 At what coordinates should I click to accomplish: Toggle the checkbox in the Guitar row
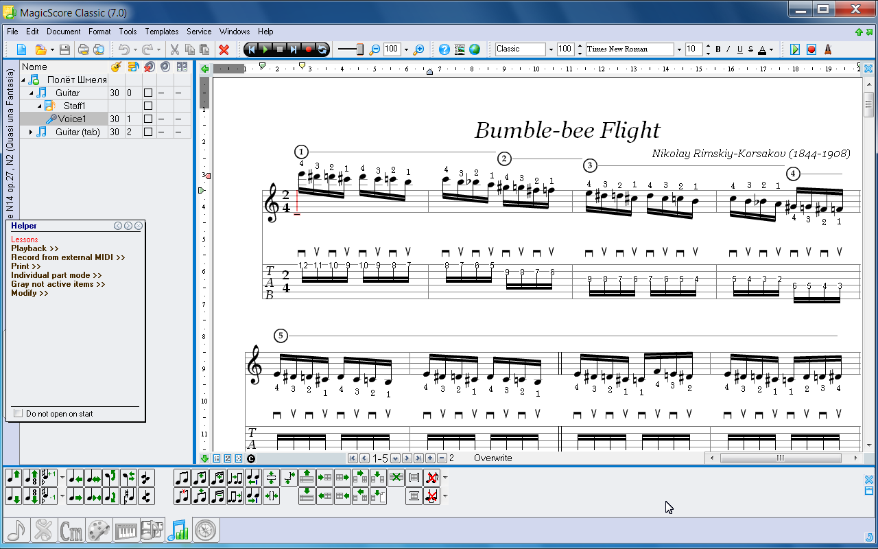click(x=147, y=93)
